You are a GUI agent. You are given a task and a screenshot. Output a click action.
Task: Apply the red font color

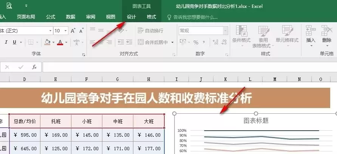click(x=60, y=42)
